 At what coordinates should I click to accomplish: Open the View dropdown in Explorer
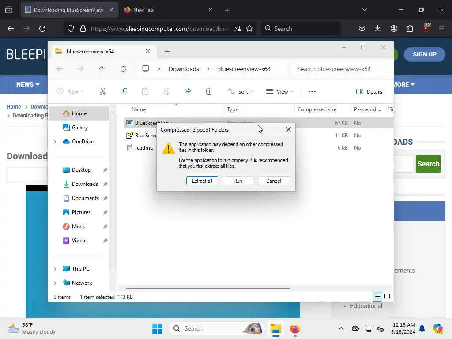[279, 92]
